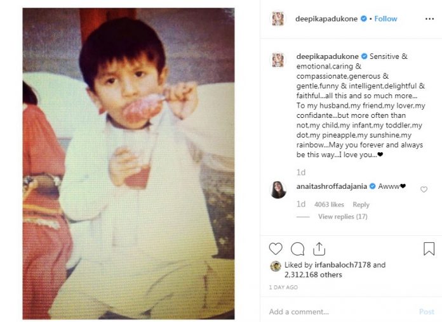
Task: Click the Add a comment field
Action: click(337, 312)
